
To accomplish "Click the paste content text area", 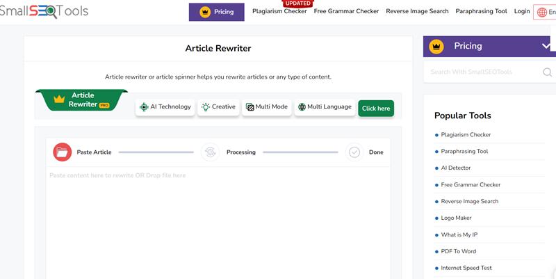I will pyautogui.click(x=218, y=223).
